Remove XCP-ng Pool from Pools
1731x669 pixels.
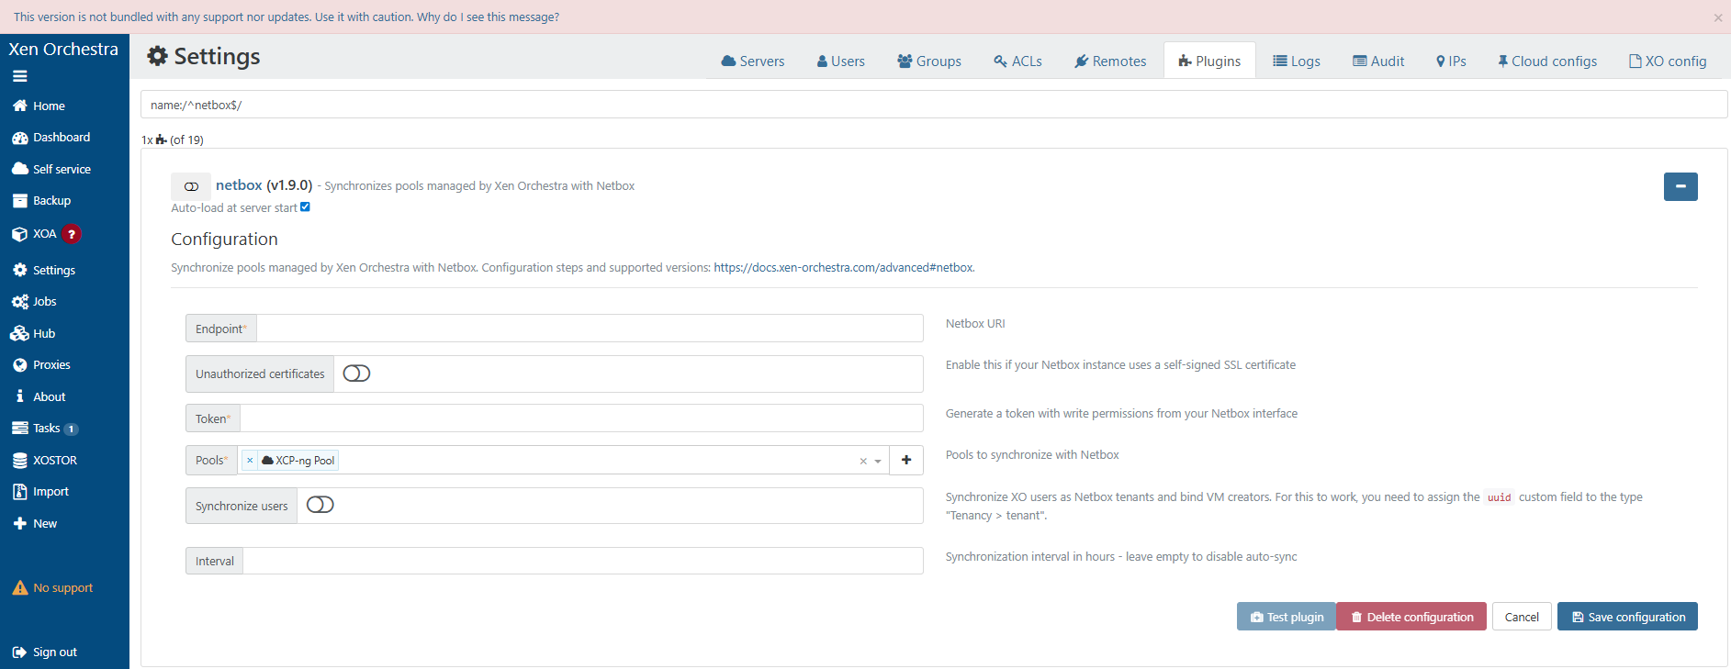(250, 461)
